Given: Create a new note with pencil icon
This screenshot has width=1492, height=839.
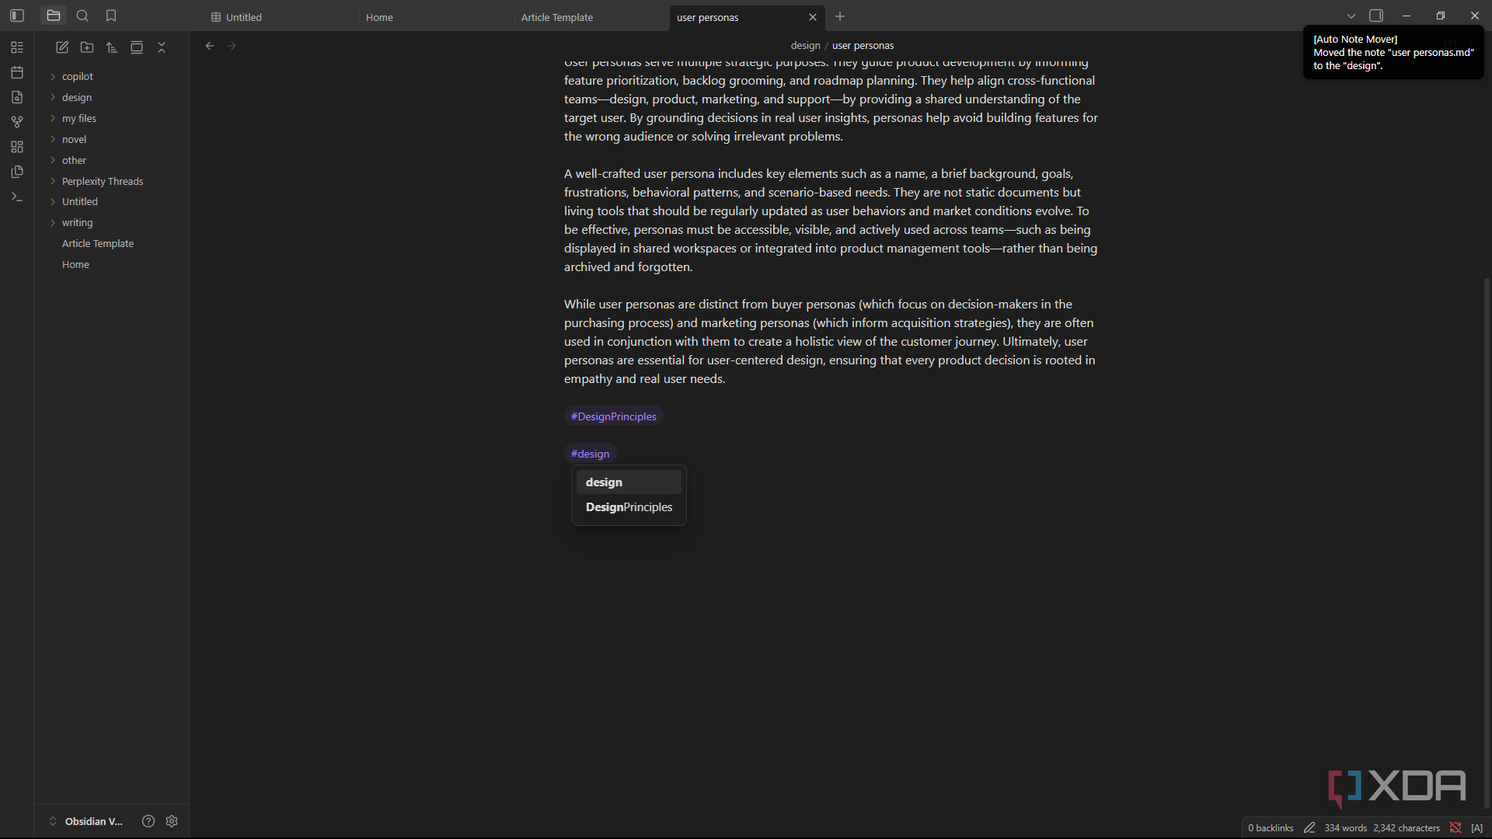Looking at the screenshot, I should tap(62, 47).
